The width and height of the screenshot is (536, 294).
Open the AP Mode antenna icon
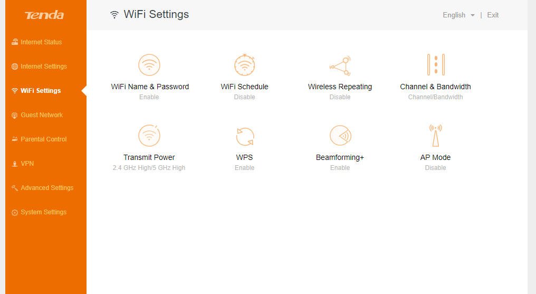[436, 135]
